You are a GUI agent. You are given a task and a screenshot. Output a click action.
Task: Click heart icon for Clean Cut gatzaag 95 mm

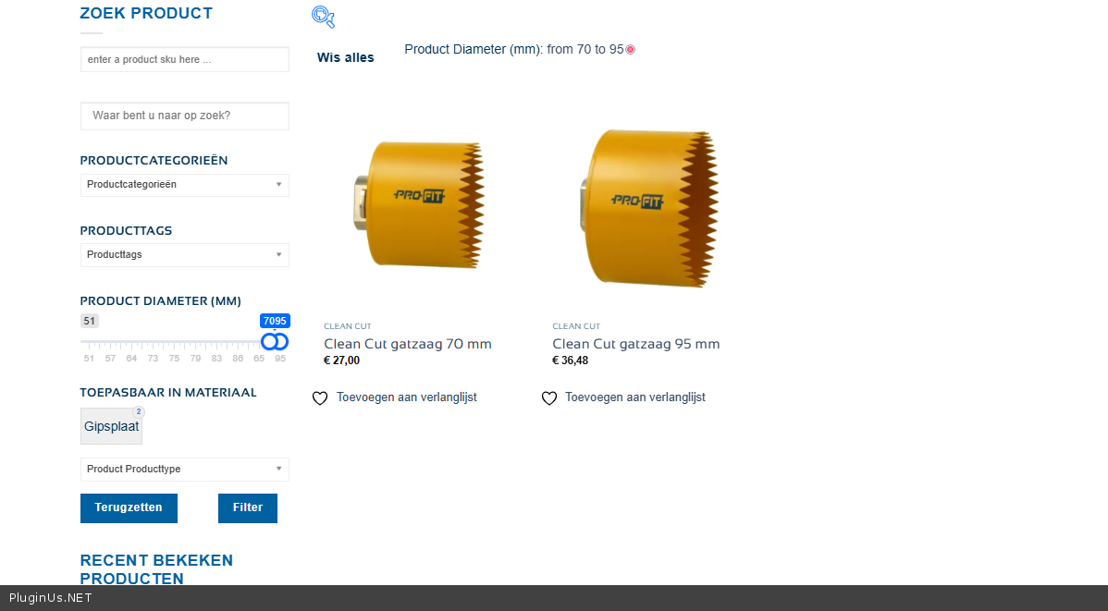[x=548, y=398]
